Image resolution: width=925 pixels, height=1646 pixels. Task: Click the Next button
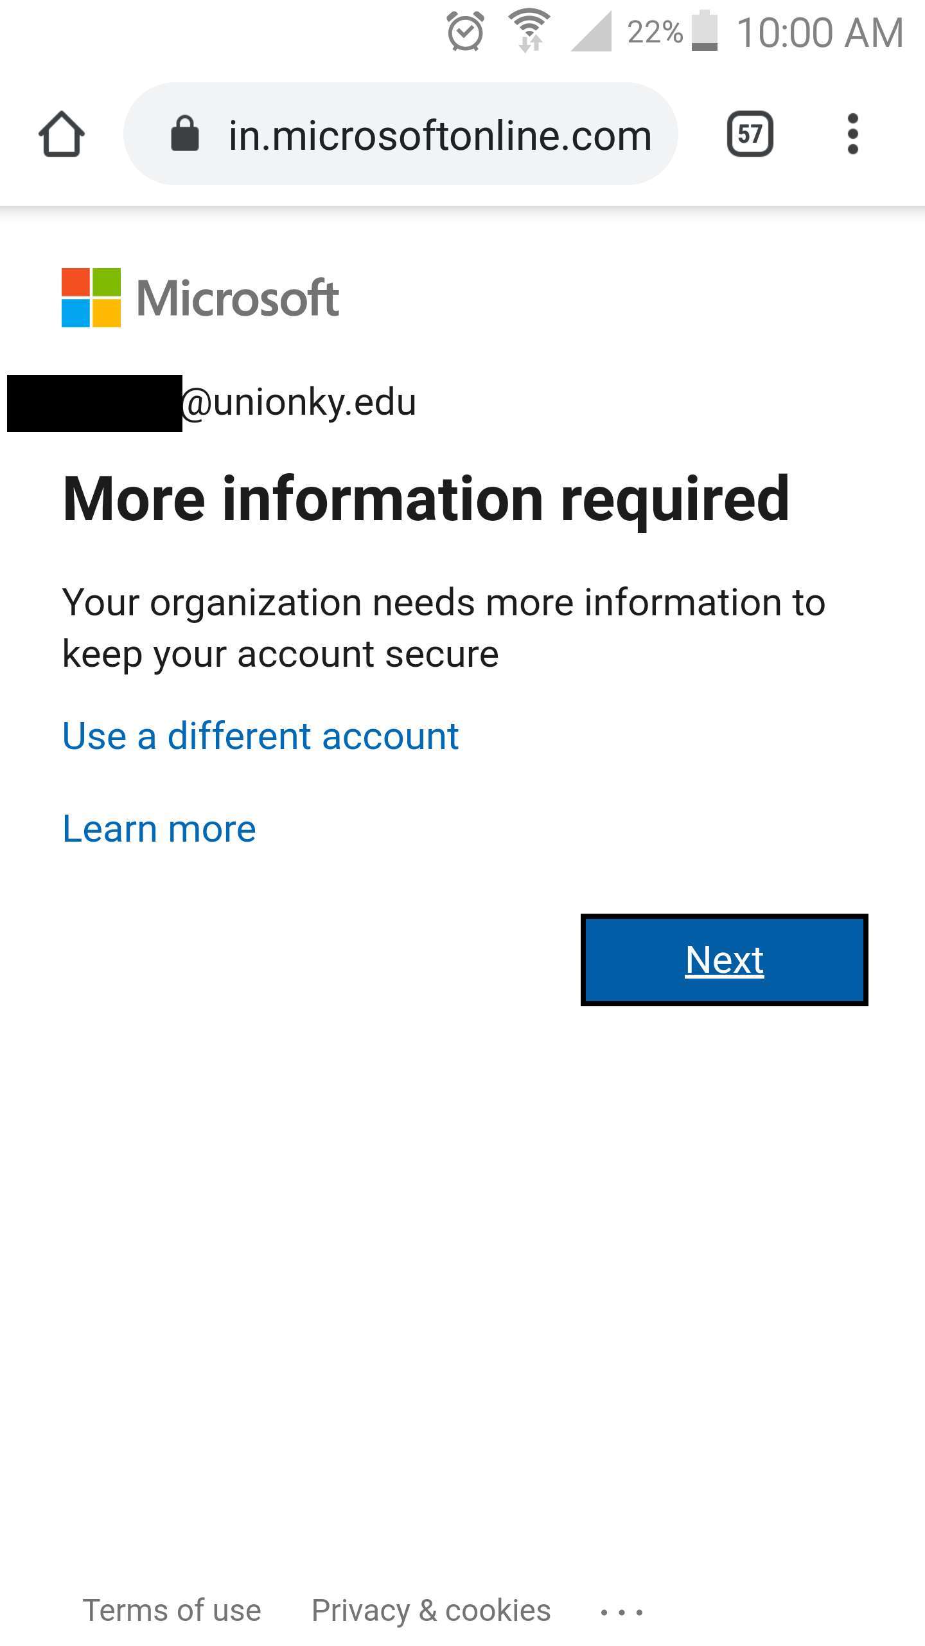coord(725,959)
